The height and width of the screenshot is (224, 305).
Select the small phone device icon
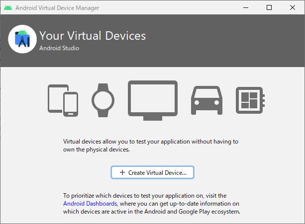click(x=71, y=104)
